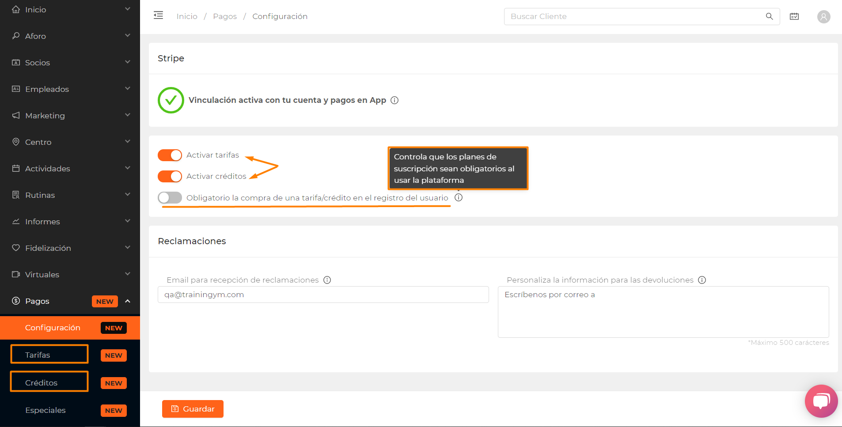
Task: Expand the Virtuales menu chevron
Action: pos(128,274)
